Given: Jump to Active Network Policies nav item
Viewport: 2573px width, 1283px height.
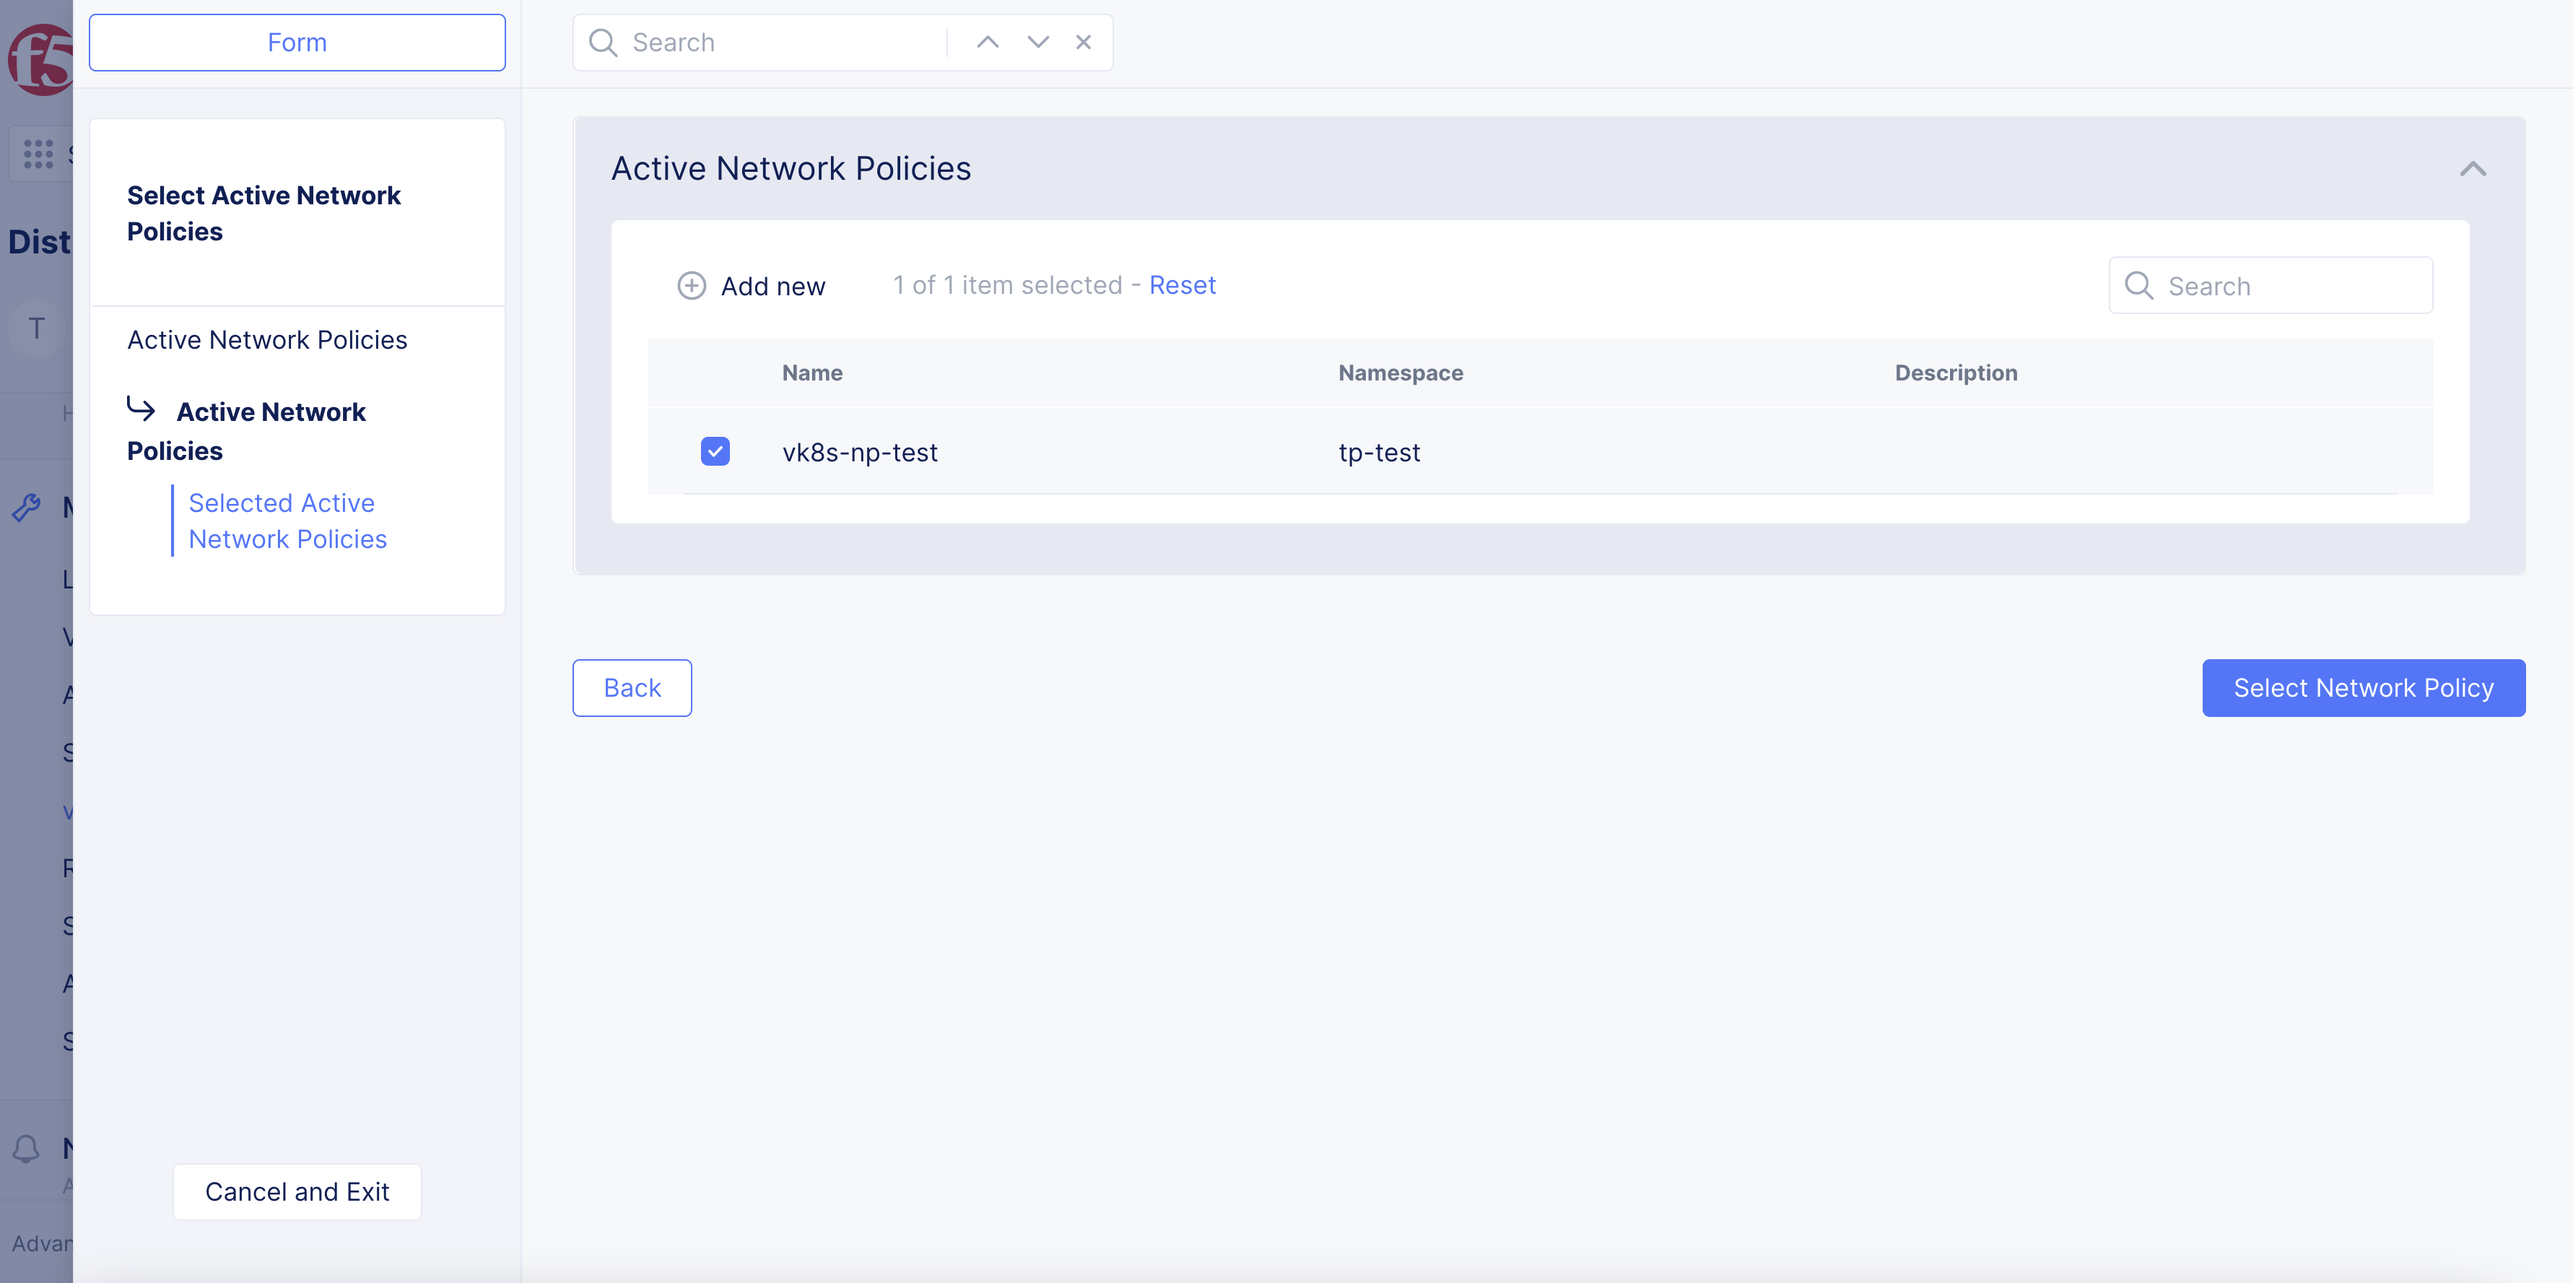Looking at the screenshot, I should click(266, 340).
